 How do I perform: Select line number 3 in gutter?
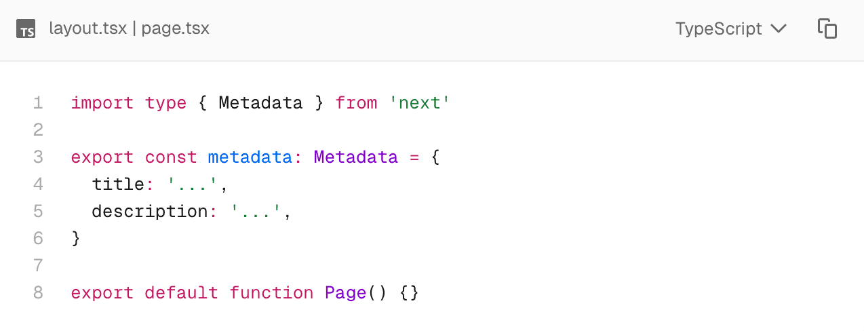pyautogui.click(x=38, y=157)
